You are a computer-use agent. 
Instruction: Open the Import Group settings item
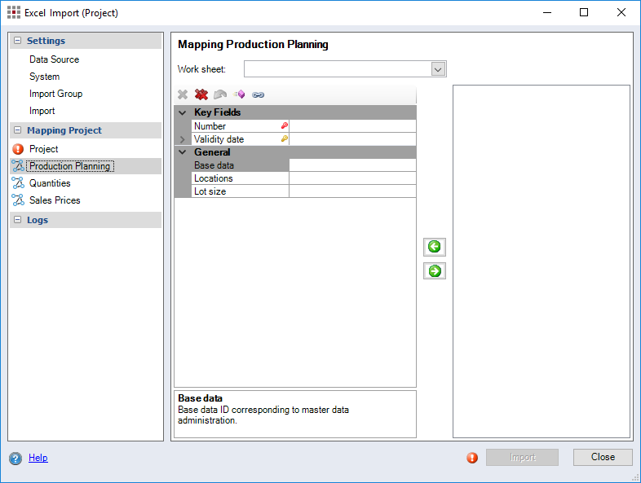click(x=55, y=94)
